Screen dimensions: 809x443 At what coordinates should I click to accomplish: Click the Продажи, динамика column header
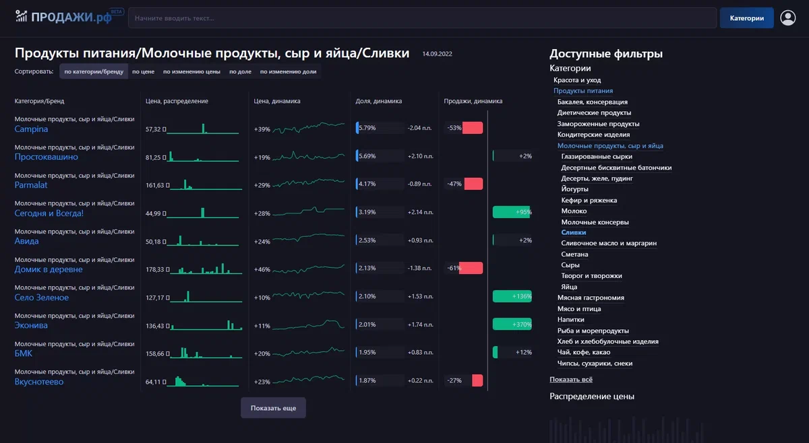click(x=473, y=101)
